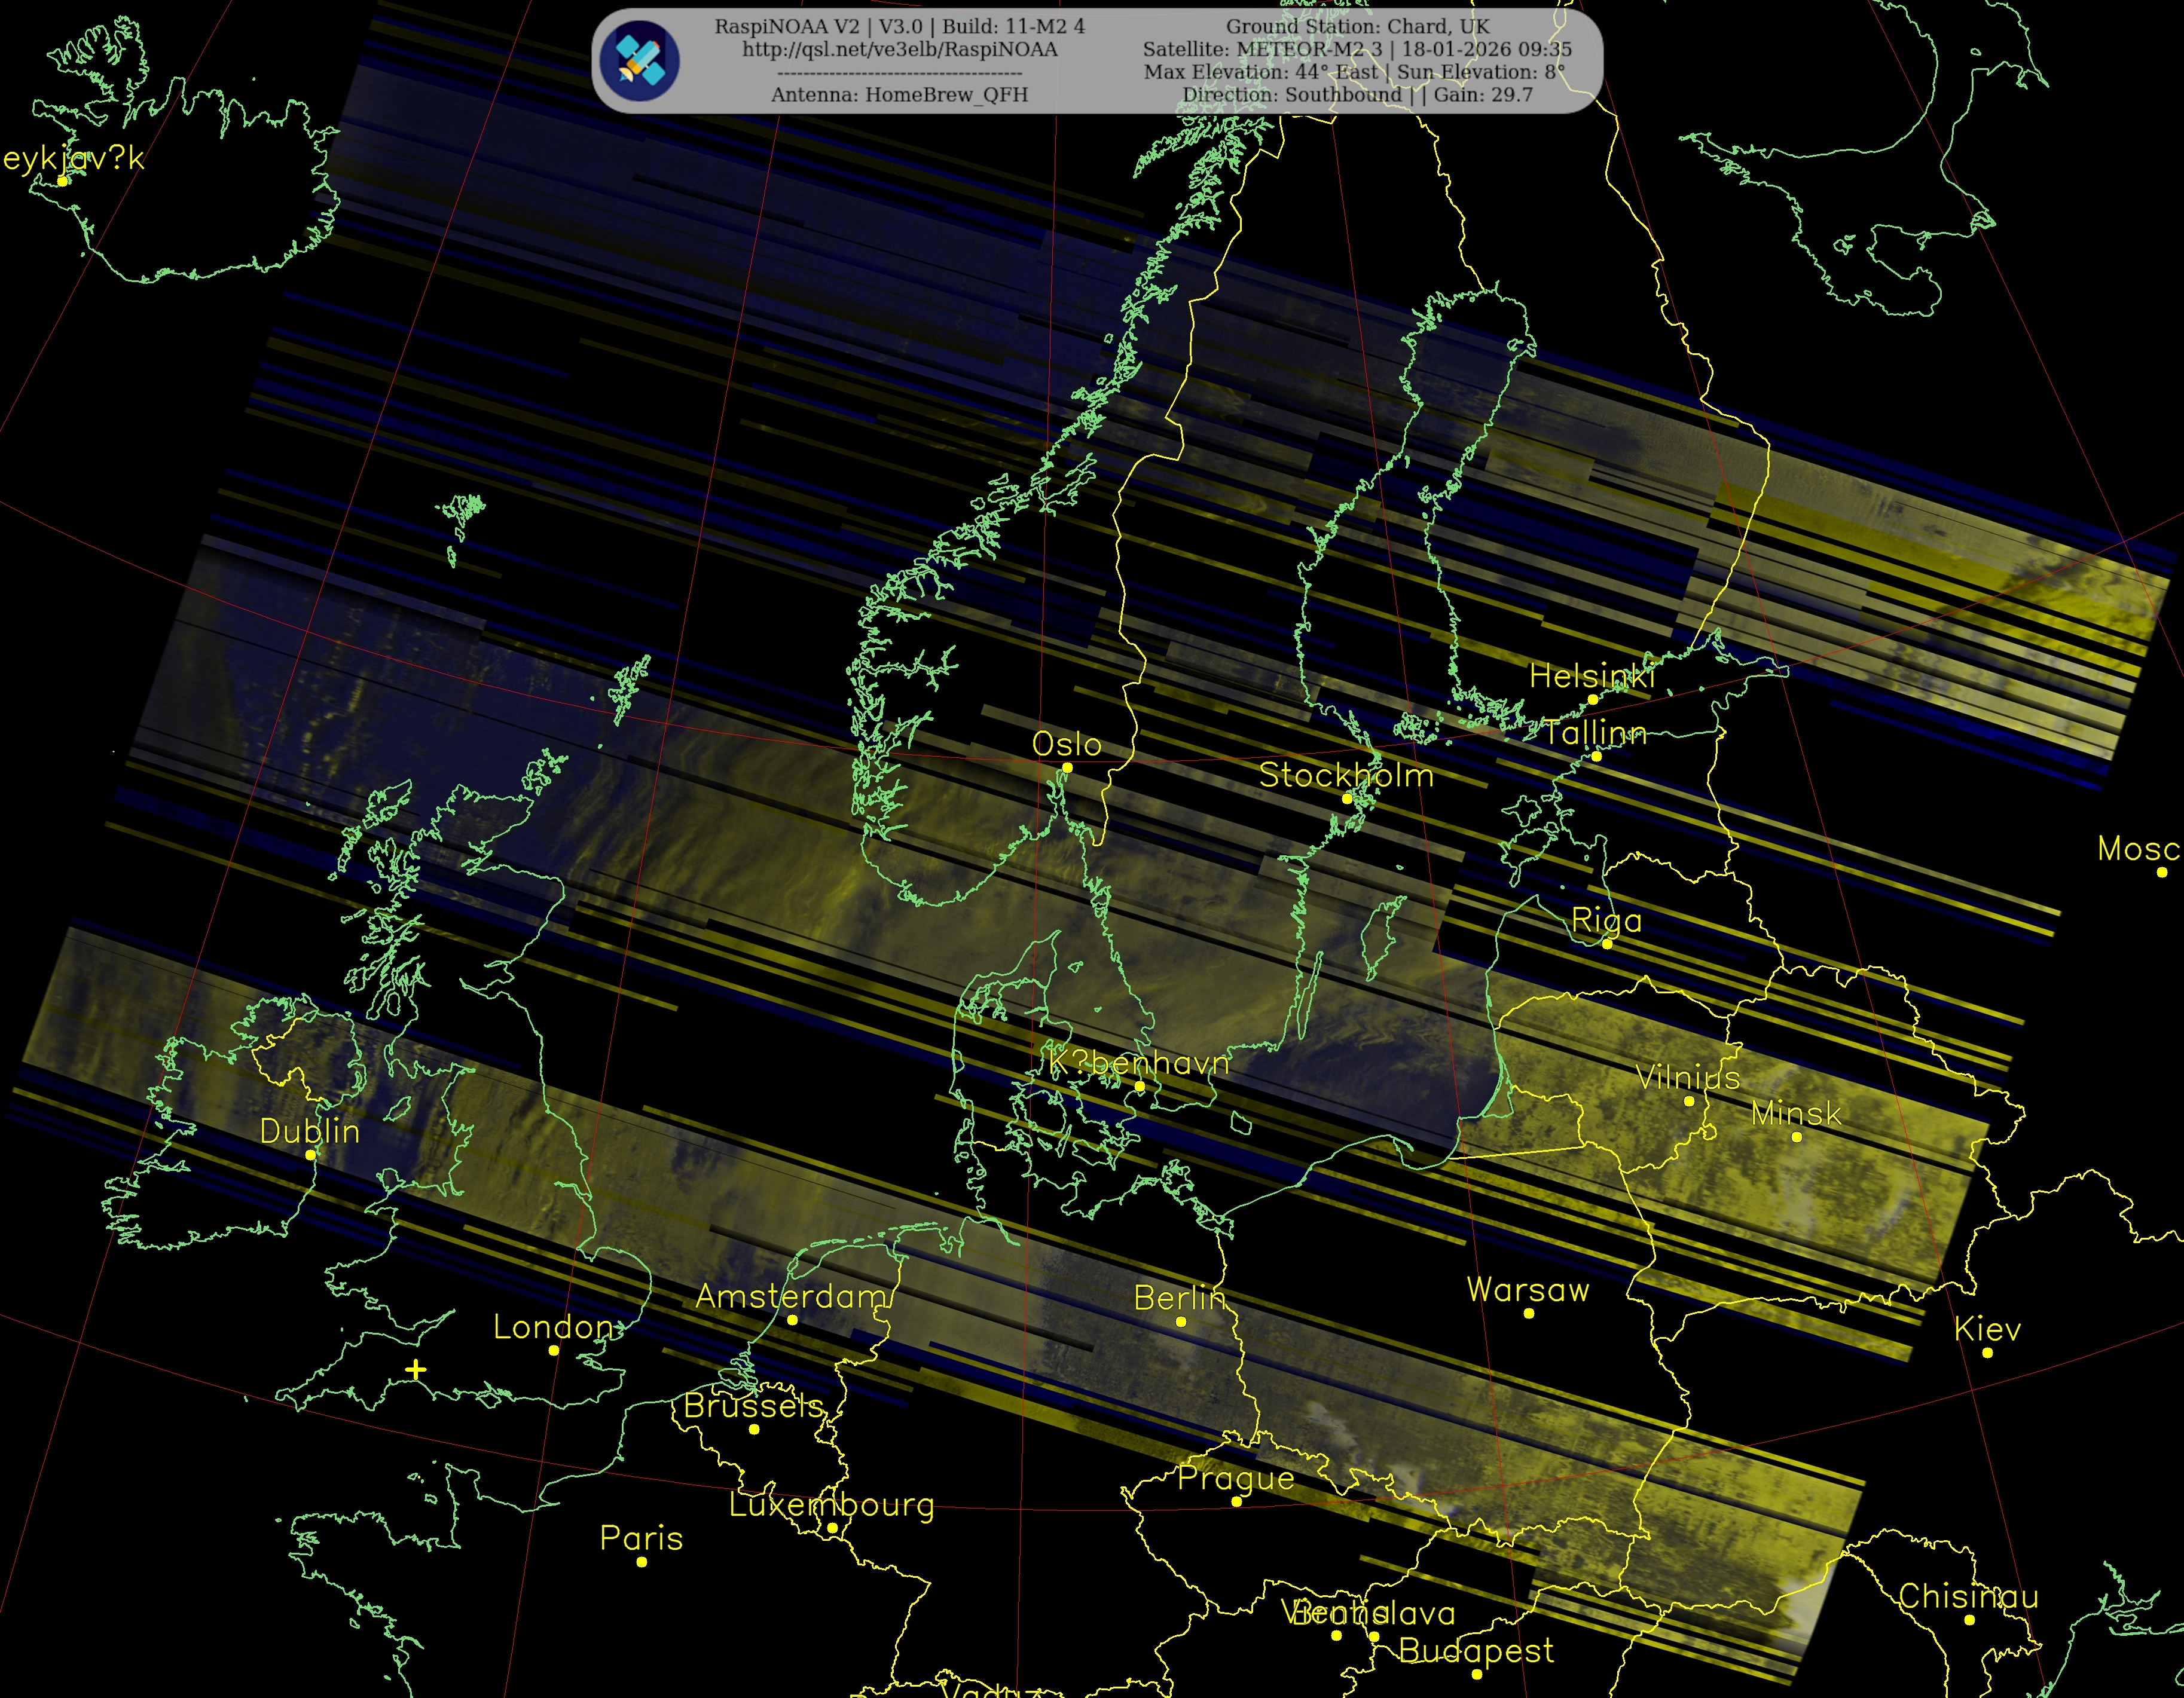The height and width of the screenshot is (1698, 2184).
Task: Click the Warsaw city marker dot
Action: [1528, 1313]
